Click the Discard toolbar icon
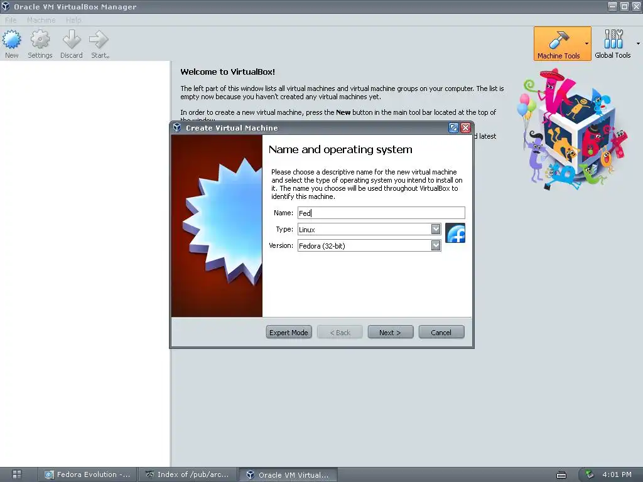Screen dimensions: 643x482 72,44
